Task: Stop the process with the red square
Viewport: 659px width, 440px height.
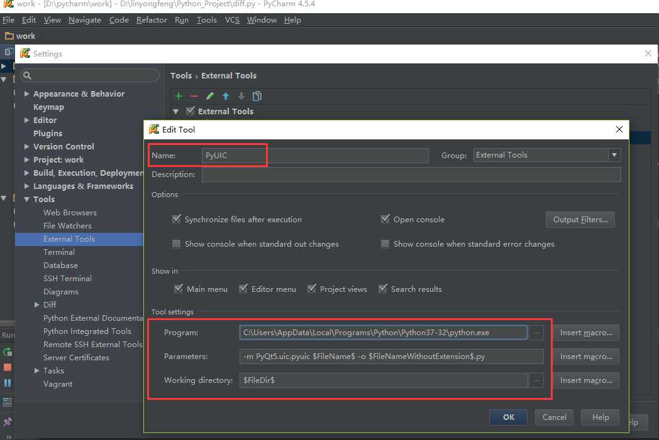Action: [7, 367]
